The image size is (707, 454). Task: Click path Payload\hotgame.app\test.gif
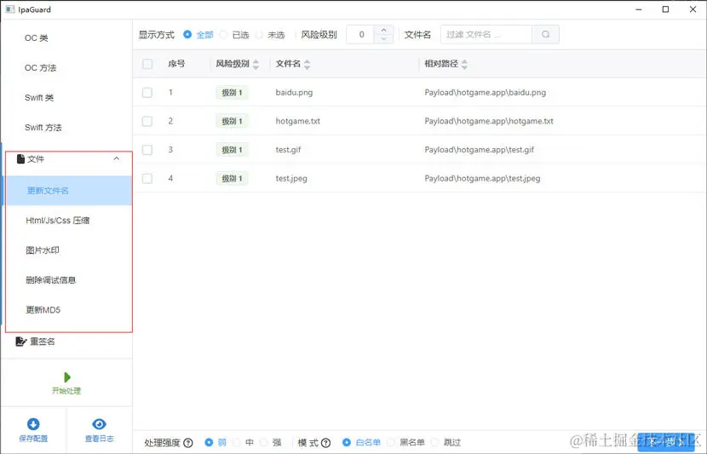(x=479, y=150)
